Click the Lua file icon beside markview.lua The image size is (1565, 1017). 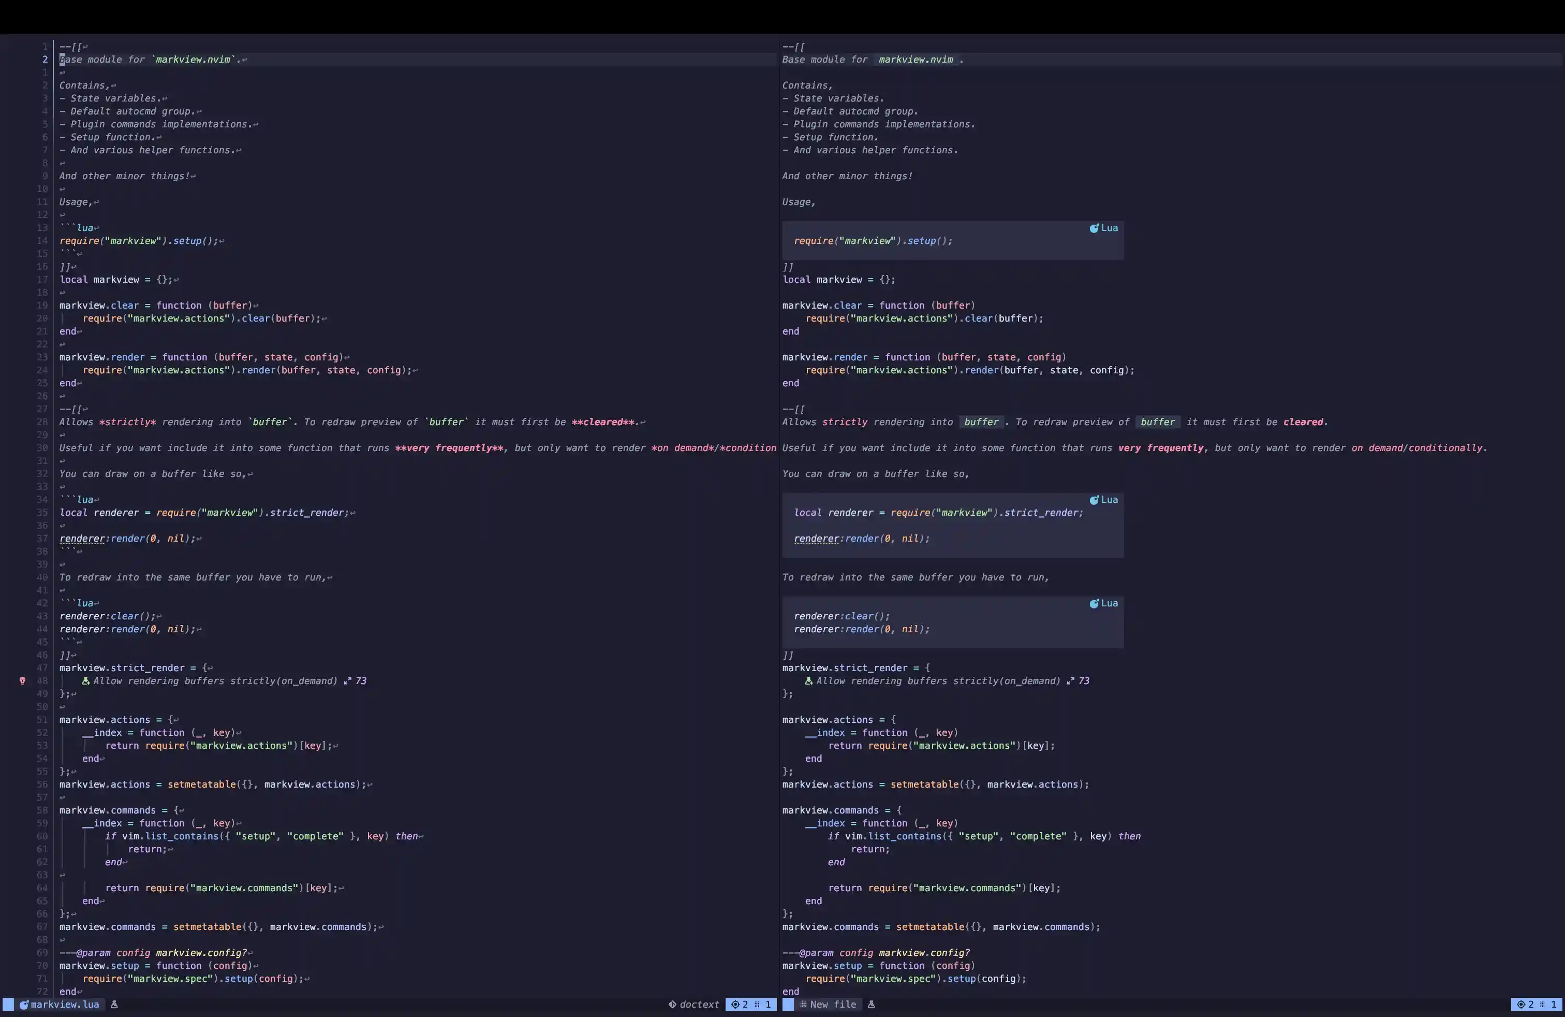click(x=24, y=1005)
